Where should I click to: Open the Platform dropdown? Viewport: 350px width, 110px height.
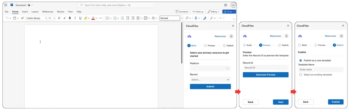(210, 68)
